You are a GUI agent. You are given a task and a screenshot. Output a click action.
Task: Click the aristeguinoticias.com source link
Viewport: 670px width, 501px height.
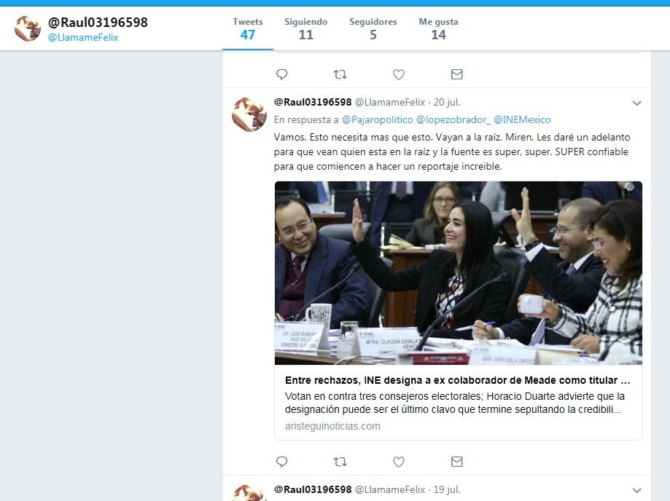click(332, 426)
